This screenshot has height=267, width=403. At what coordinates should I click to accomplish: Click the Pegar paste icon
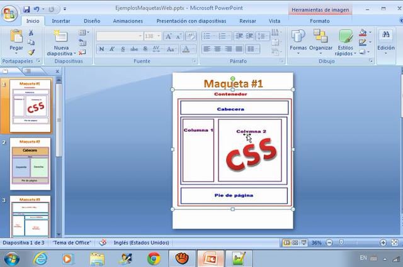[16, 36]
